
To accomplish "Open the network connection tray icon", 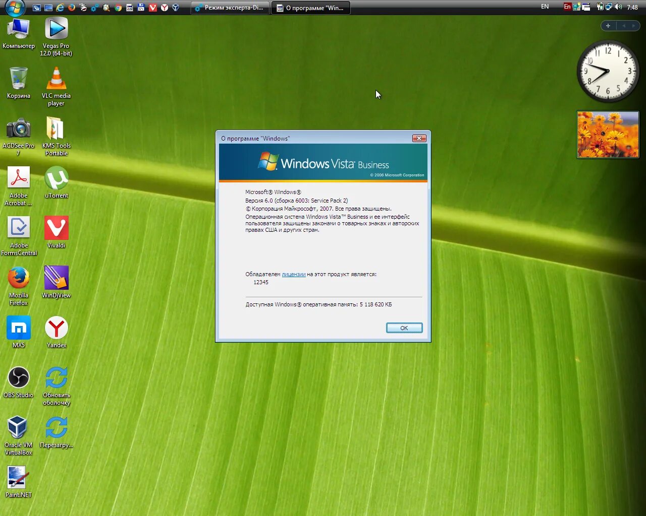I will tap(609, 7).
